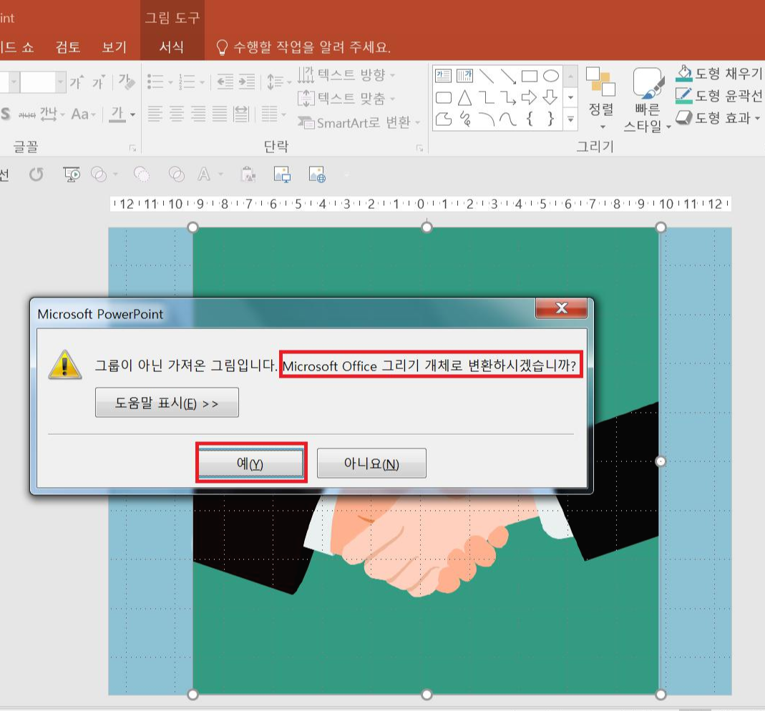Distribute text evenly icon
Screen dimensions: 765x711
(241, 114)
